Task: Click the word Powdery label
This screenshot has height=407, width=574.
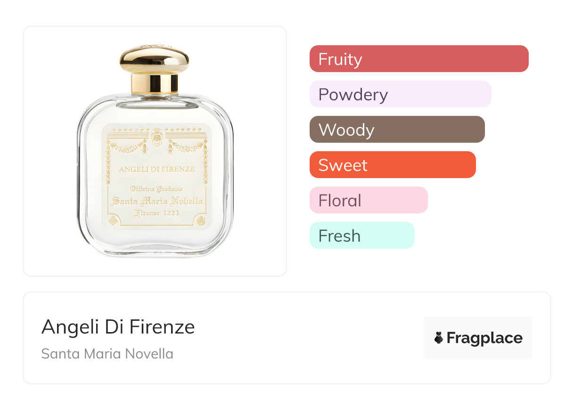Action: point(353,95)
